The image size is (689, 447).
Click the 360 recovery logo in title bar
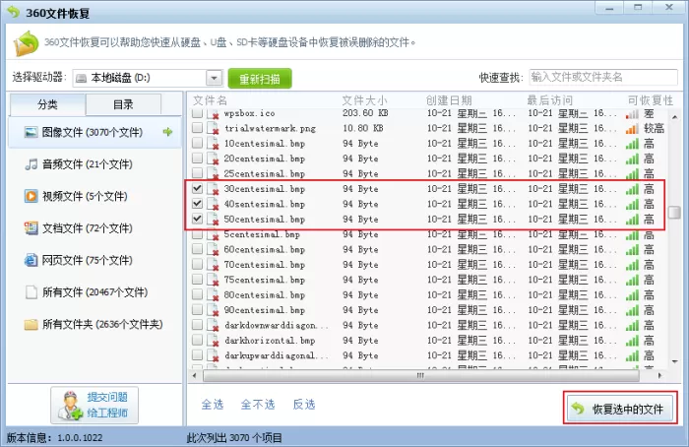[13, 12]
